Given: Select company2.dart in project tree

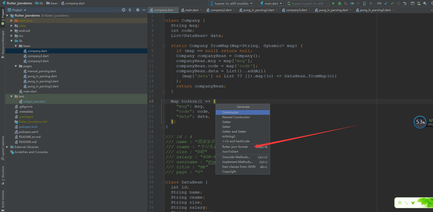Looking at the screenshot, I should tap(38, 56).
